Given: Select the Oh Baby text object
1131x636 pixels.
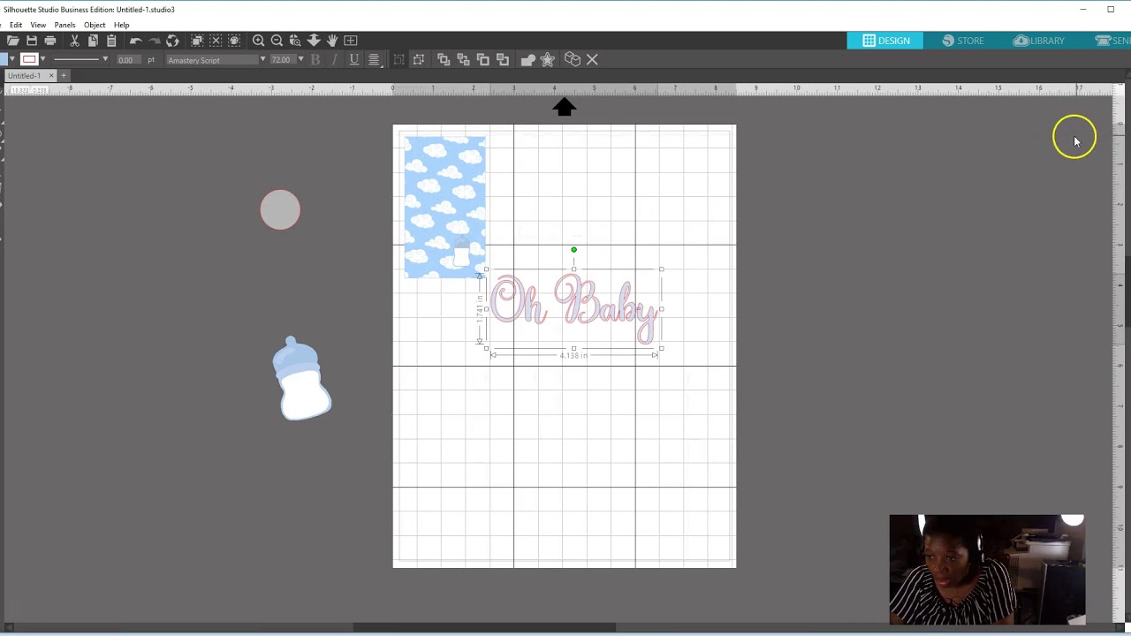Looking at the screenshot, I should pos(574,309).
